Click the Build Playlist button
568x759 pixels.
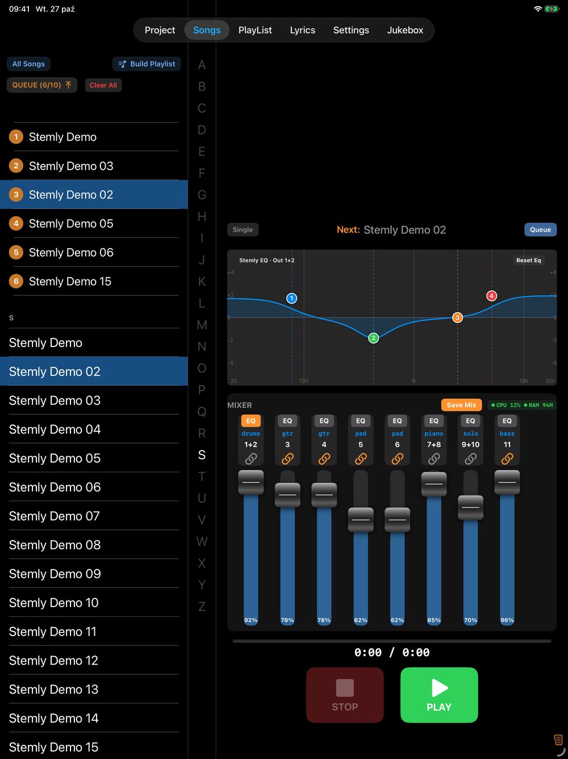coord(147,64)
